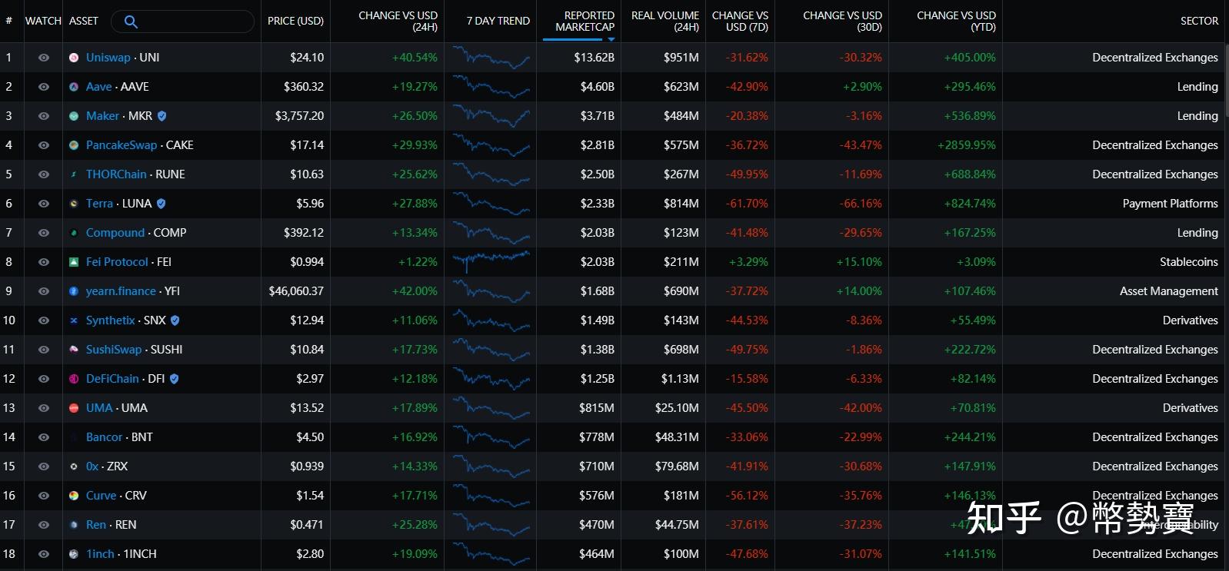
Task: Click the DeFiChain logo icon
Action: click(x=74, y=379)
